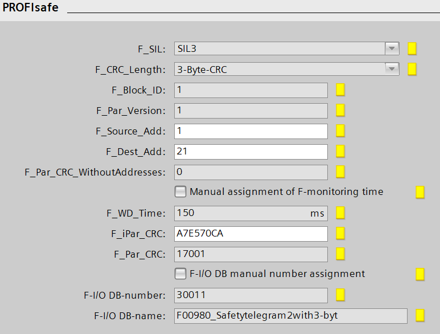440x334 pixels.
Task: Click yellow marker next to F_Block_ID
Action: tap(340, 90)
